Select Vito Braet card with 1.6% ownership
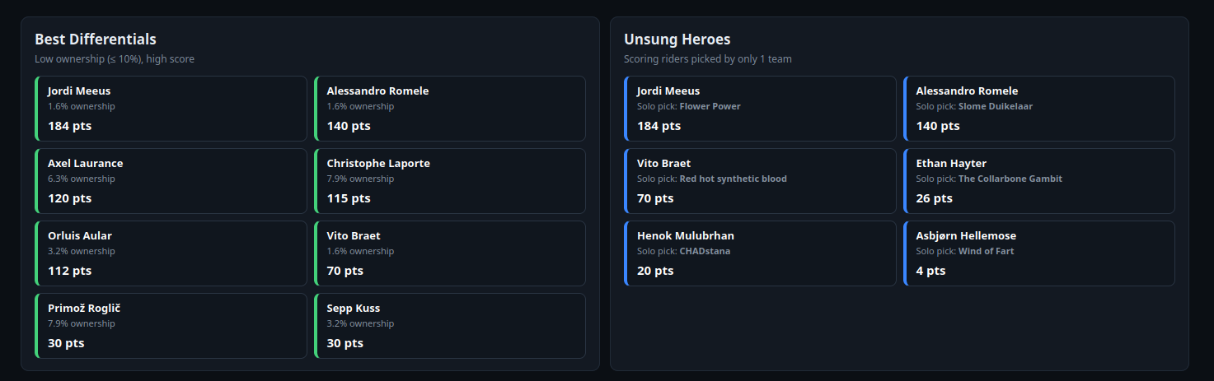1214x381 pixels. 450,253
